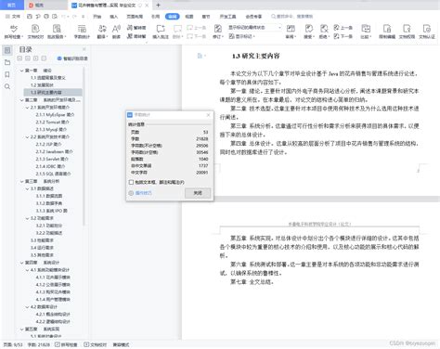The width and height of the screenshot is (440, 349).
Task: Convert text with 繁转简
Action: pos(136,28)
